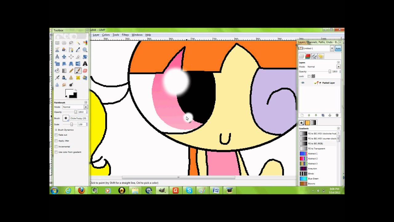Viewport: 394px width, 222px height.
Task: Select the Move tool
Action: click(64, 57)
